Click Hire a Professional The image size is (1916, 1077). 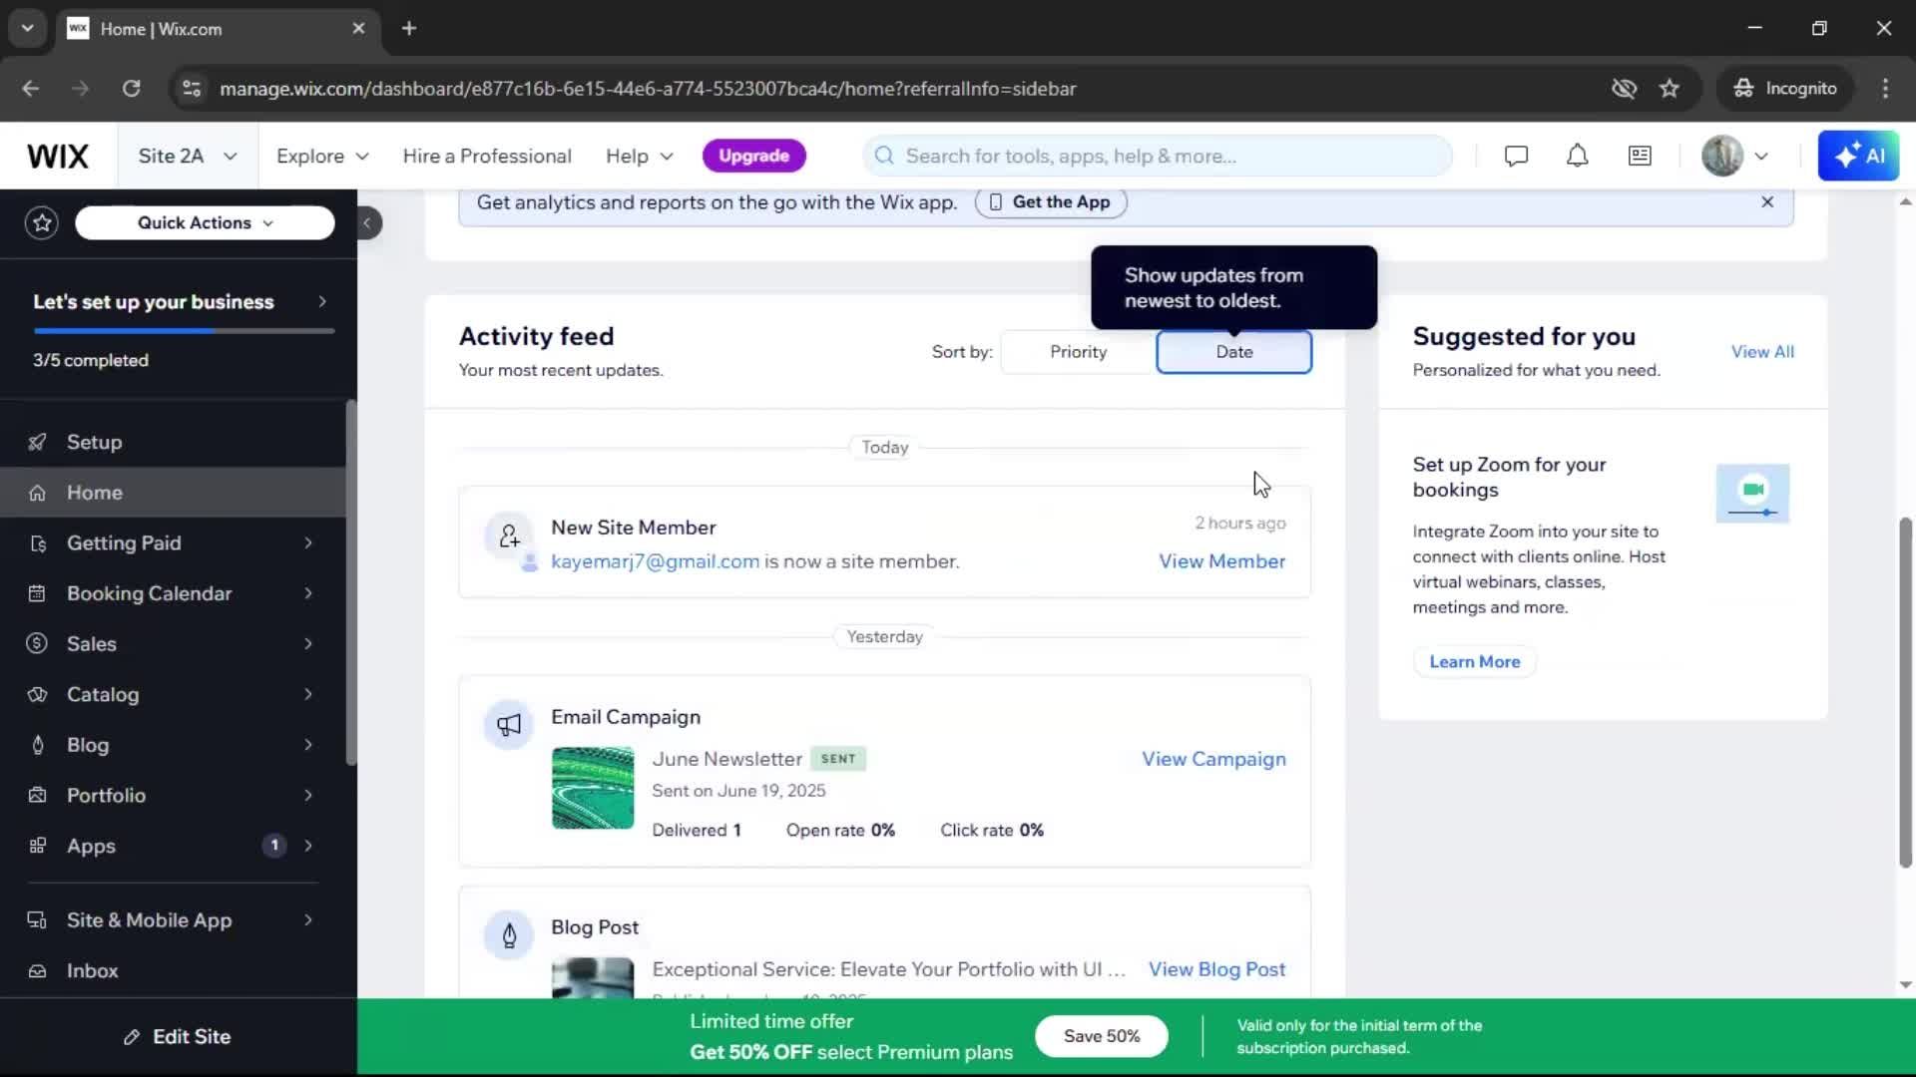[x=487, y=157]
